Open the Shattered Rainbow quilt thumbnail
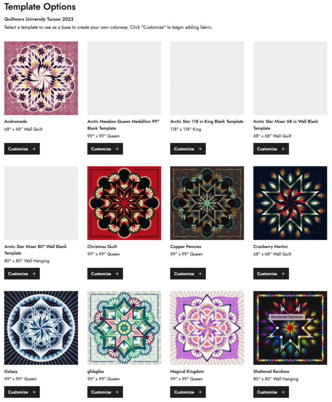Screen dimensions: 332x402 (x=290, y=328)
